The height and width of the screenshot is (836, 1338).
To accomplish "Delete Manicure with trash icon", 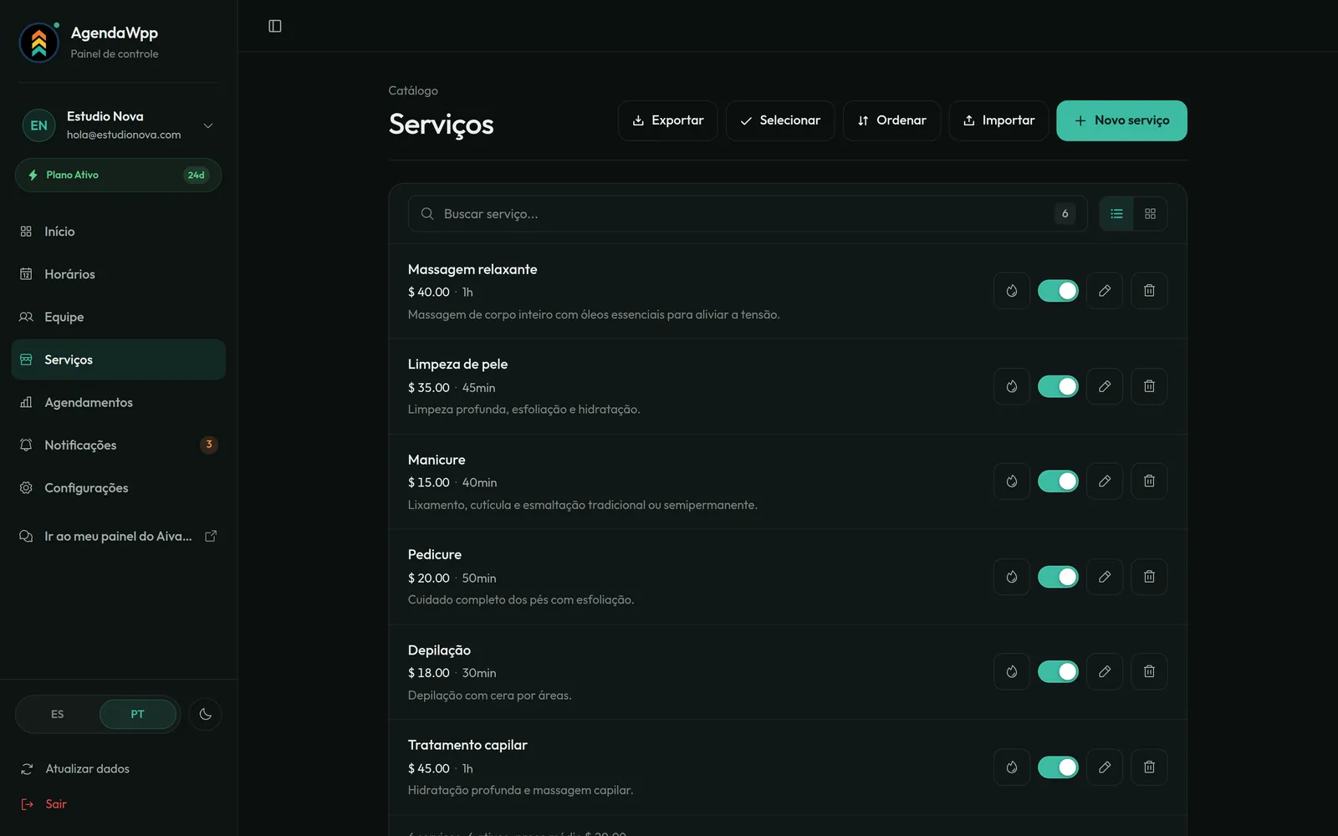I will click(1149, 482).
